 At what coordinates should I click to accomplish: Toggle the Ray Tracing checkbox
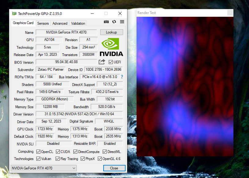(58, 159)
